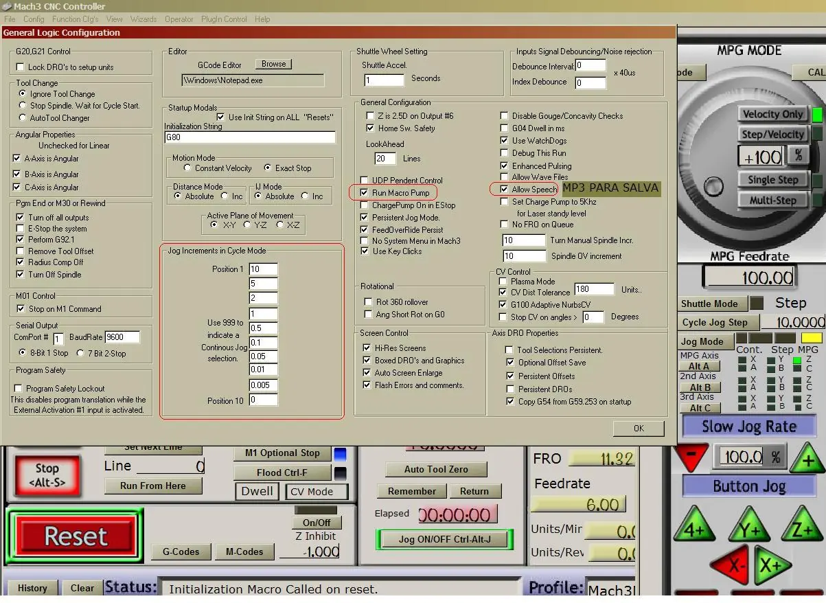Click Jog Increments Position 1 field
The image size is (826, 603).
click(264, 269)
